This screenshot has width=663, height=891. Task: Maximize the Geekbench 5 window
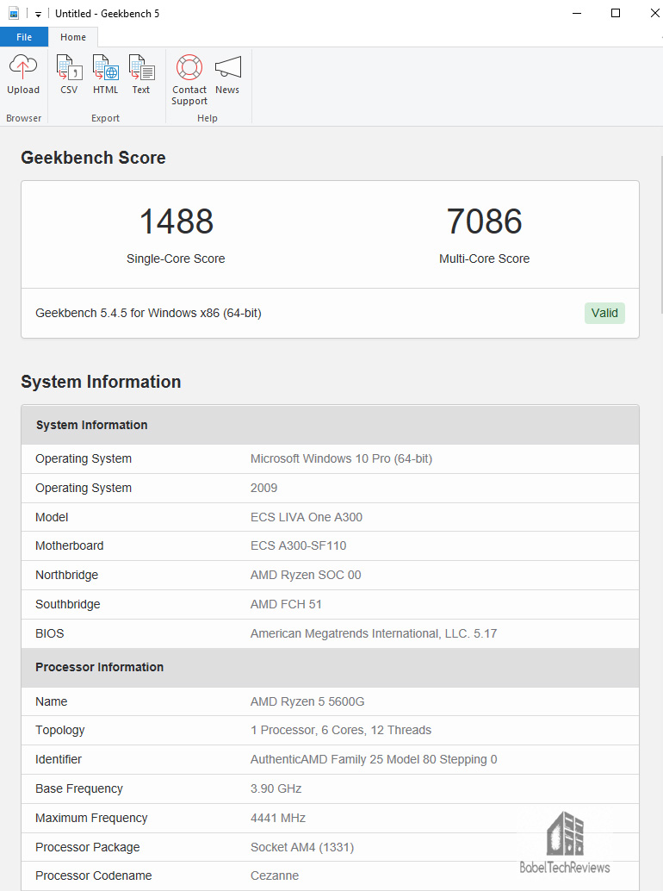pyautogui.click(x=616, y=13)
